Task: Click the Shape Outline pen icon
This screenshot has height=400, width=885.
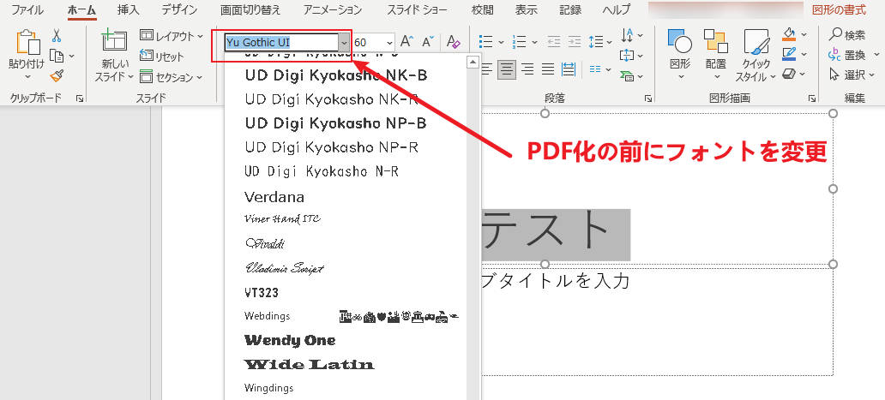Action: [x=789, y=55]
